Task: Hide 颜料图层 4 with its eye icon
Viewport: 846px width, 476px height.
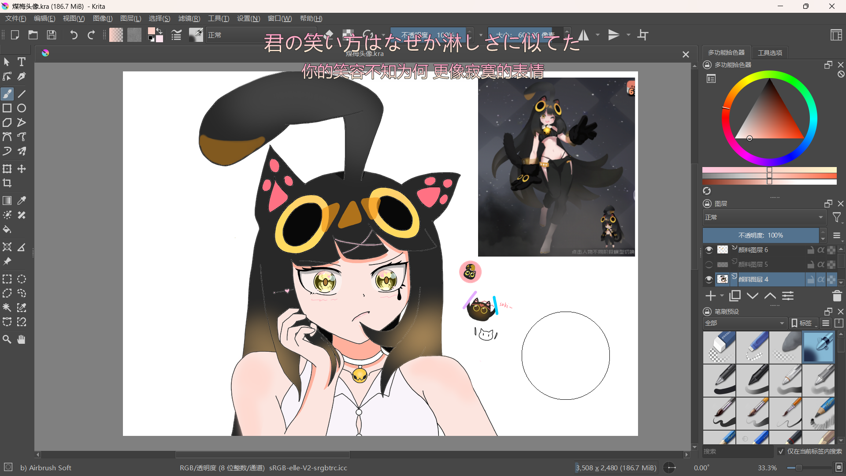Action: (709, 279)
